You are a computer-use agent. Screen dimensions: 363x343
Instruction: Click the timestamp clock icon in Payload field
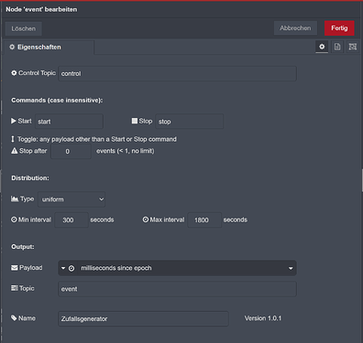(x=71, y=268)
